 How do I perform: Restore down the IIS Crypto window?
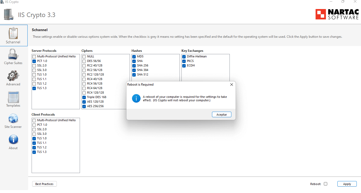coord(343,2)
